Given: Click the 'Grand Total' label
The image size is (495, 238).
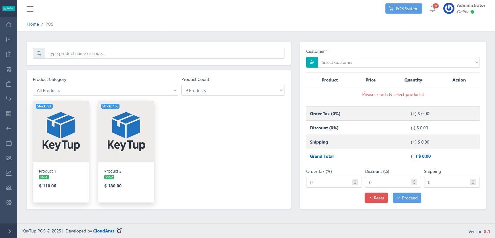Looking at the screenshot, I should (322, 156).
